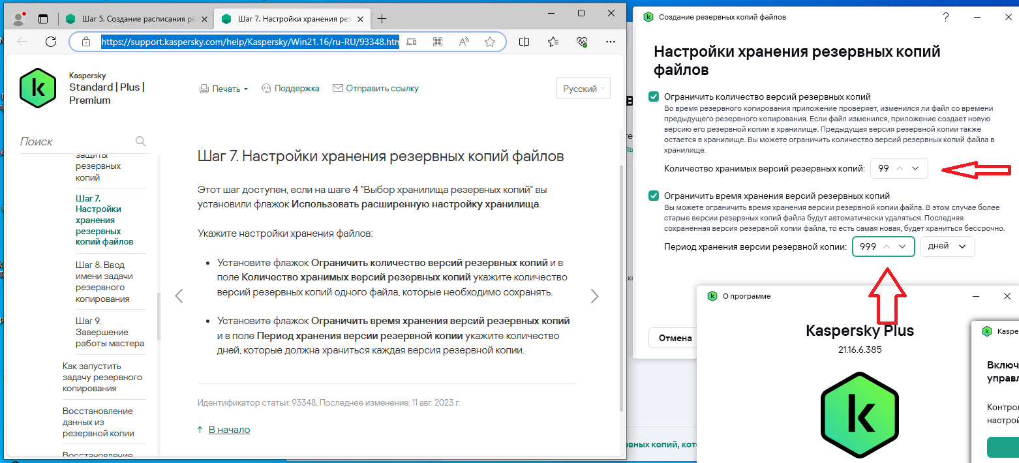Close the 'Шаг 5. Создание расписания' browser tab
The height and width of the screenshot is (463, 1019).
point(203,19)
